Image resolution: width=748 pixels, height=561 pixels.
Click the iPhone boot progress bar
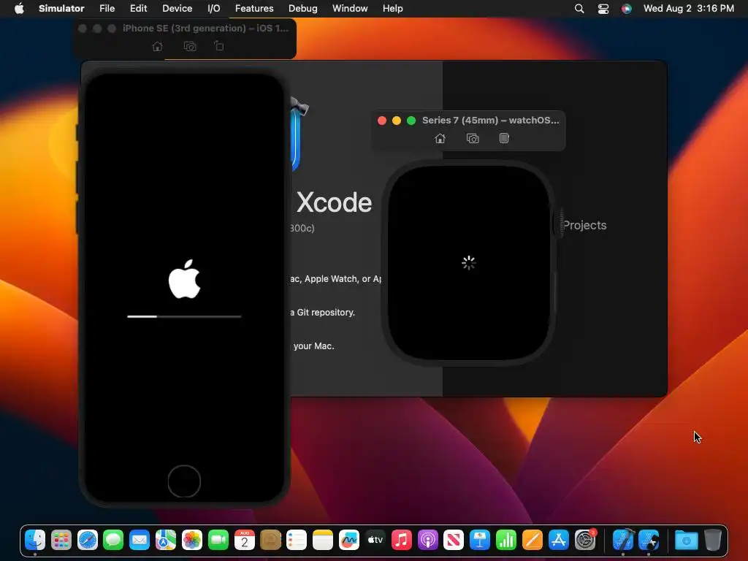click(184, 316)
